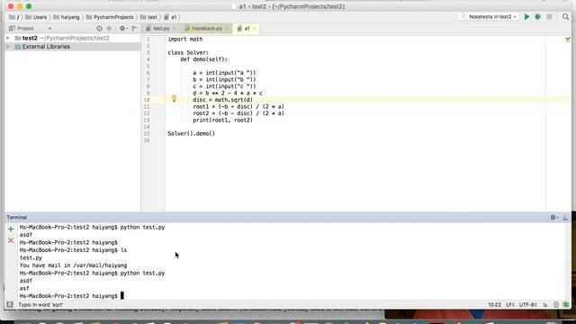Click the Terminal panel title
576x324 pixels.
(x=17, y=218)
